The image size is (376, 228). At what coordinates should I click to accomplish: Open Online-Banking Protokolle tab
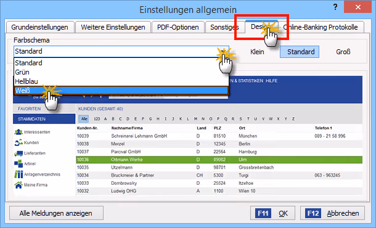tap(322, 27)
